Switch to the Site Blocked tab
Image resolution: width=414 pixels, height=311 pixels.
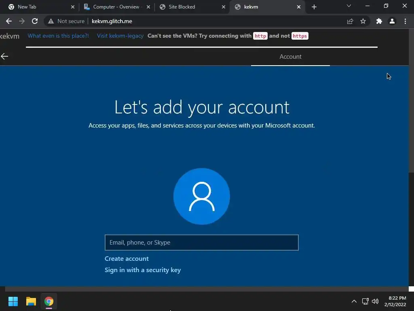[x=192, y=7]
